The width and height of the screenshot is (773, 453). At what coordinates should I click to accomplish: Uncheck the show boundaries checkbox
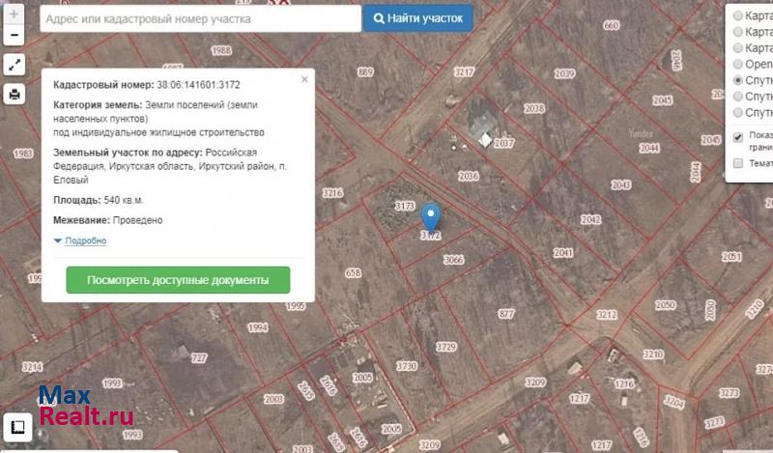point(739,137)
